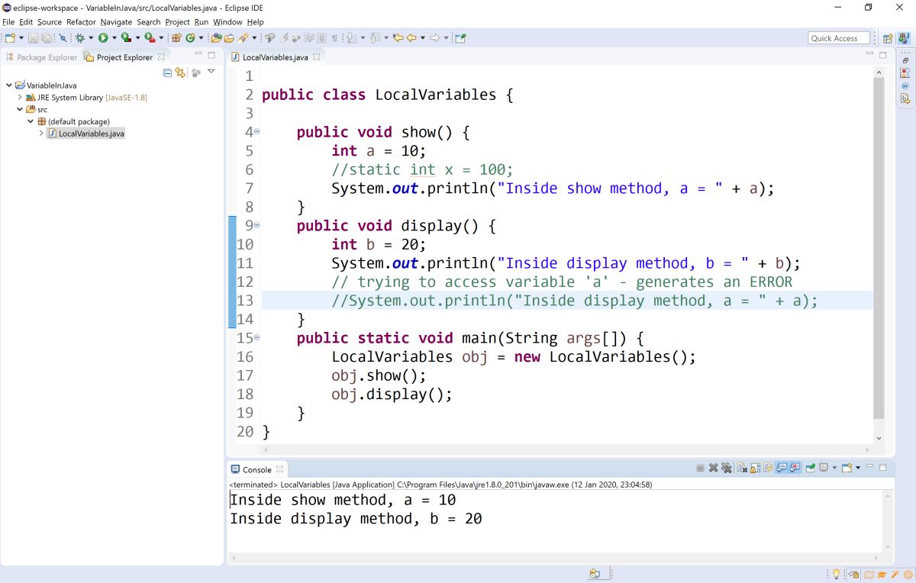Open the Quick Access search field
The width and height of the screenshot is (916, 583).
[x=838, y=37]
